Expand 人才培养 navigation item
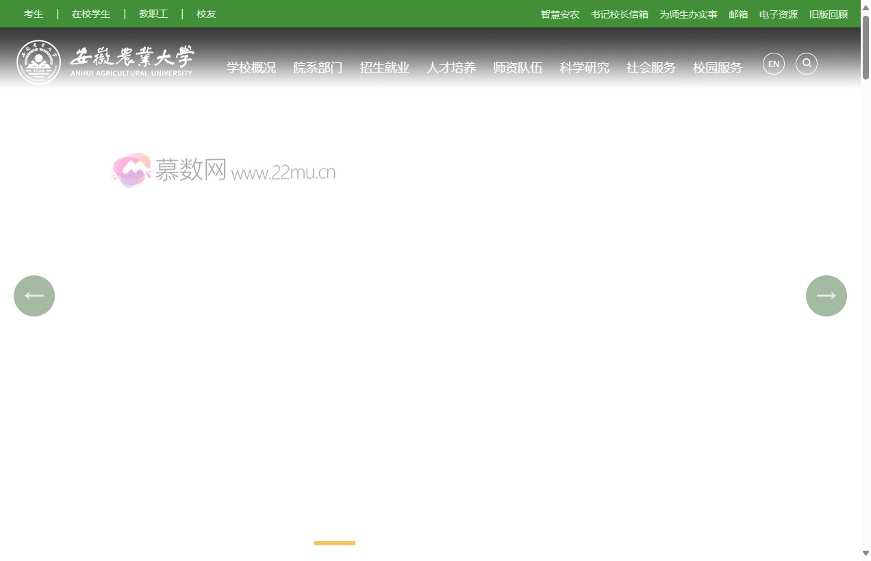871x561 pixels. 451,67
